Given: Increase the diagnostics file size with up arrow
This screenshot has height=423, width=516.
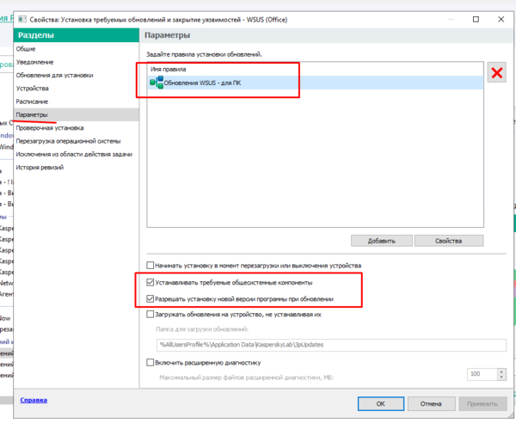Looking at the screenshot, I should tap(501, 371).
